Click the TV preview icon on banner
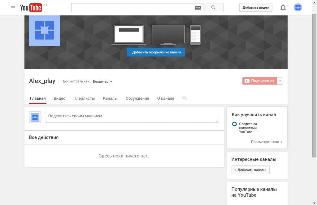The height and width of the screenshot is (205, 317). 168,35
